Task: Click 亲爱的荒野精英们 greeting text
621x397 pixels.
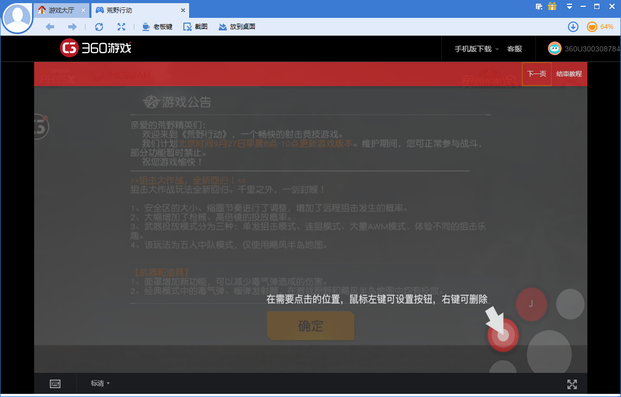Action: pos(168,125)
